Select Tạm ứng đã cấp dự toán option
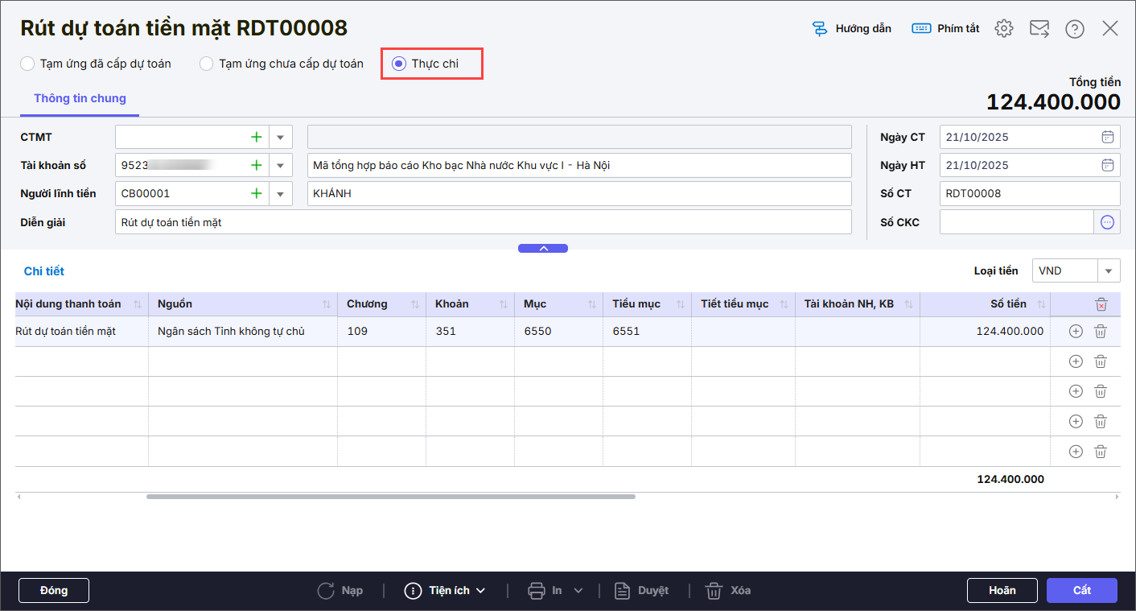Screen dimensions: 1136x611 (x=28, y=64)
